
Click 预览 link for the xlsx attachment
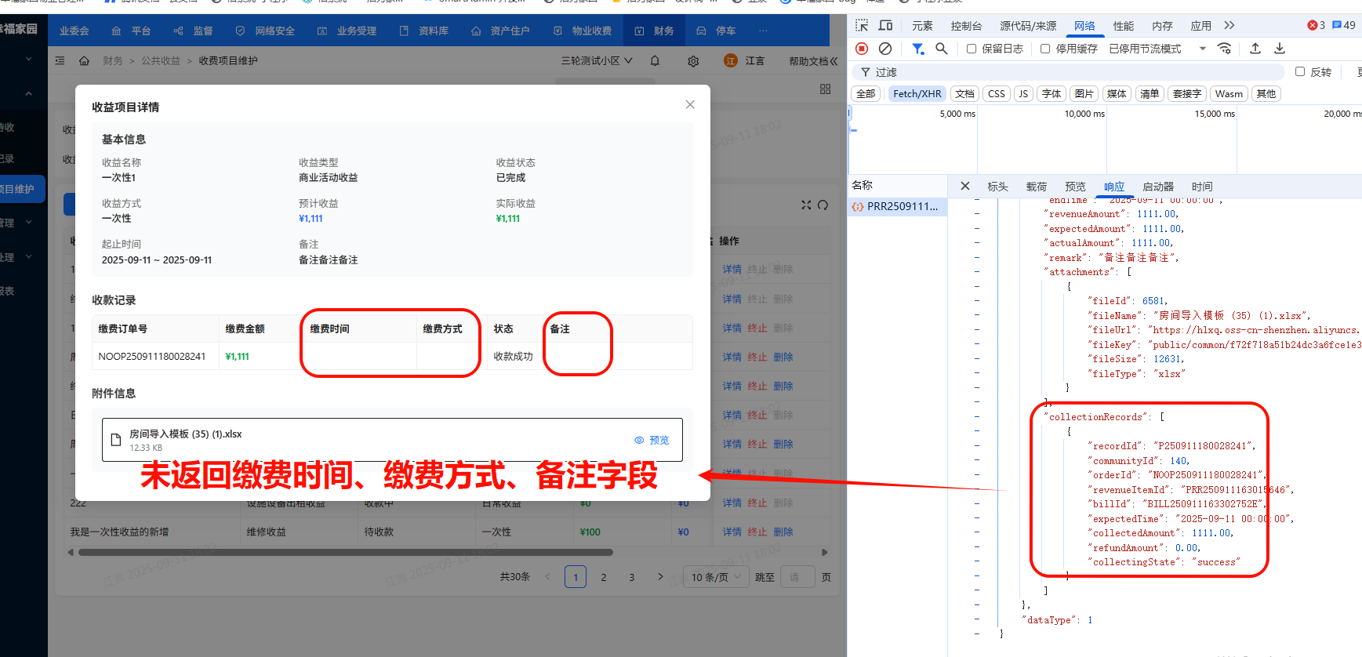(652, 440)
